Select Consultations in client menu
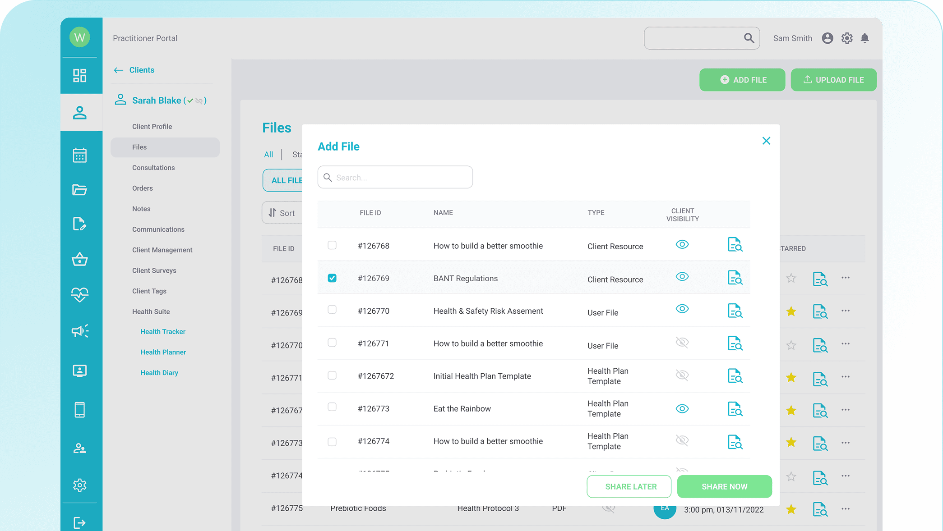Image resolution: width=943 pixels, height=531 pixels. 153,168
